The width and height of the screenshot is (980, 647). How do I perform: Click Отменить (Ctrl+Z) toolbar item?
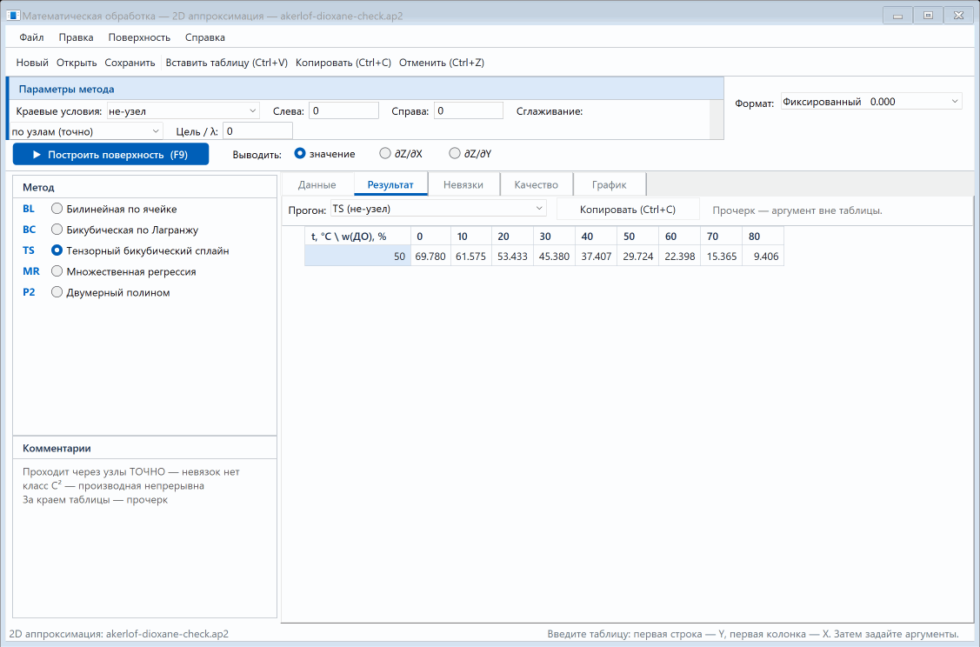(x=441, y=63)
